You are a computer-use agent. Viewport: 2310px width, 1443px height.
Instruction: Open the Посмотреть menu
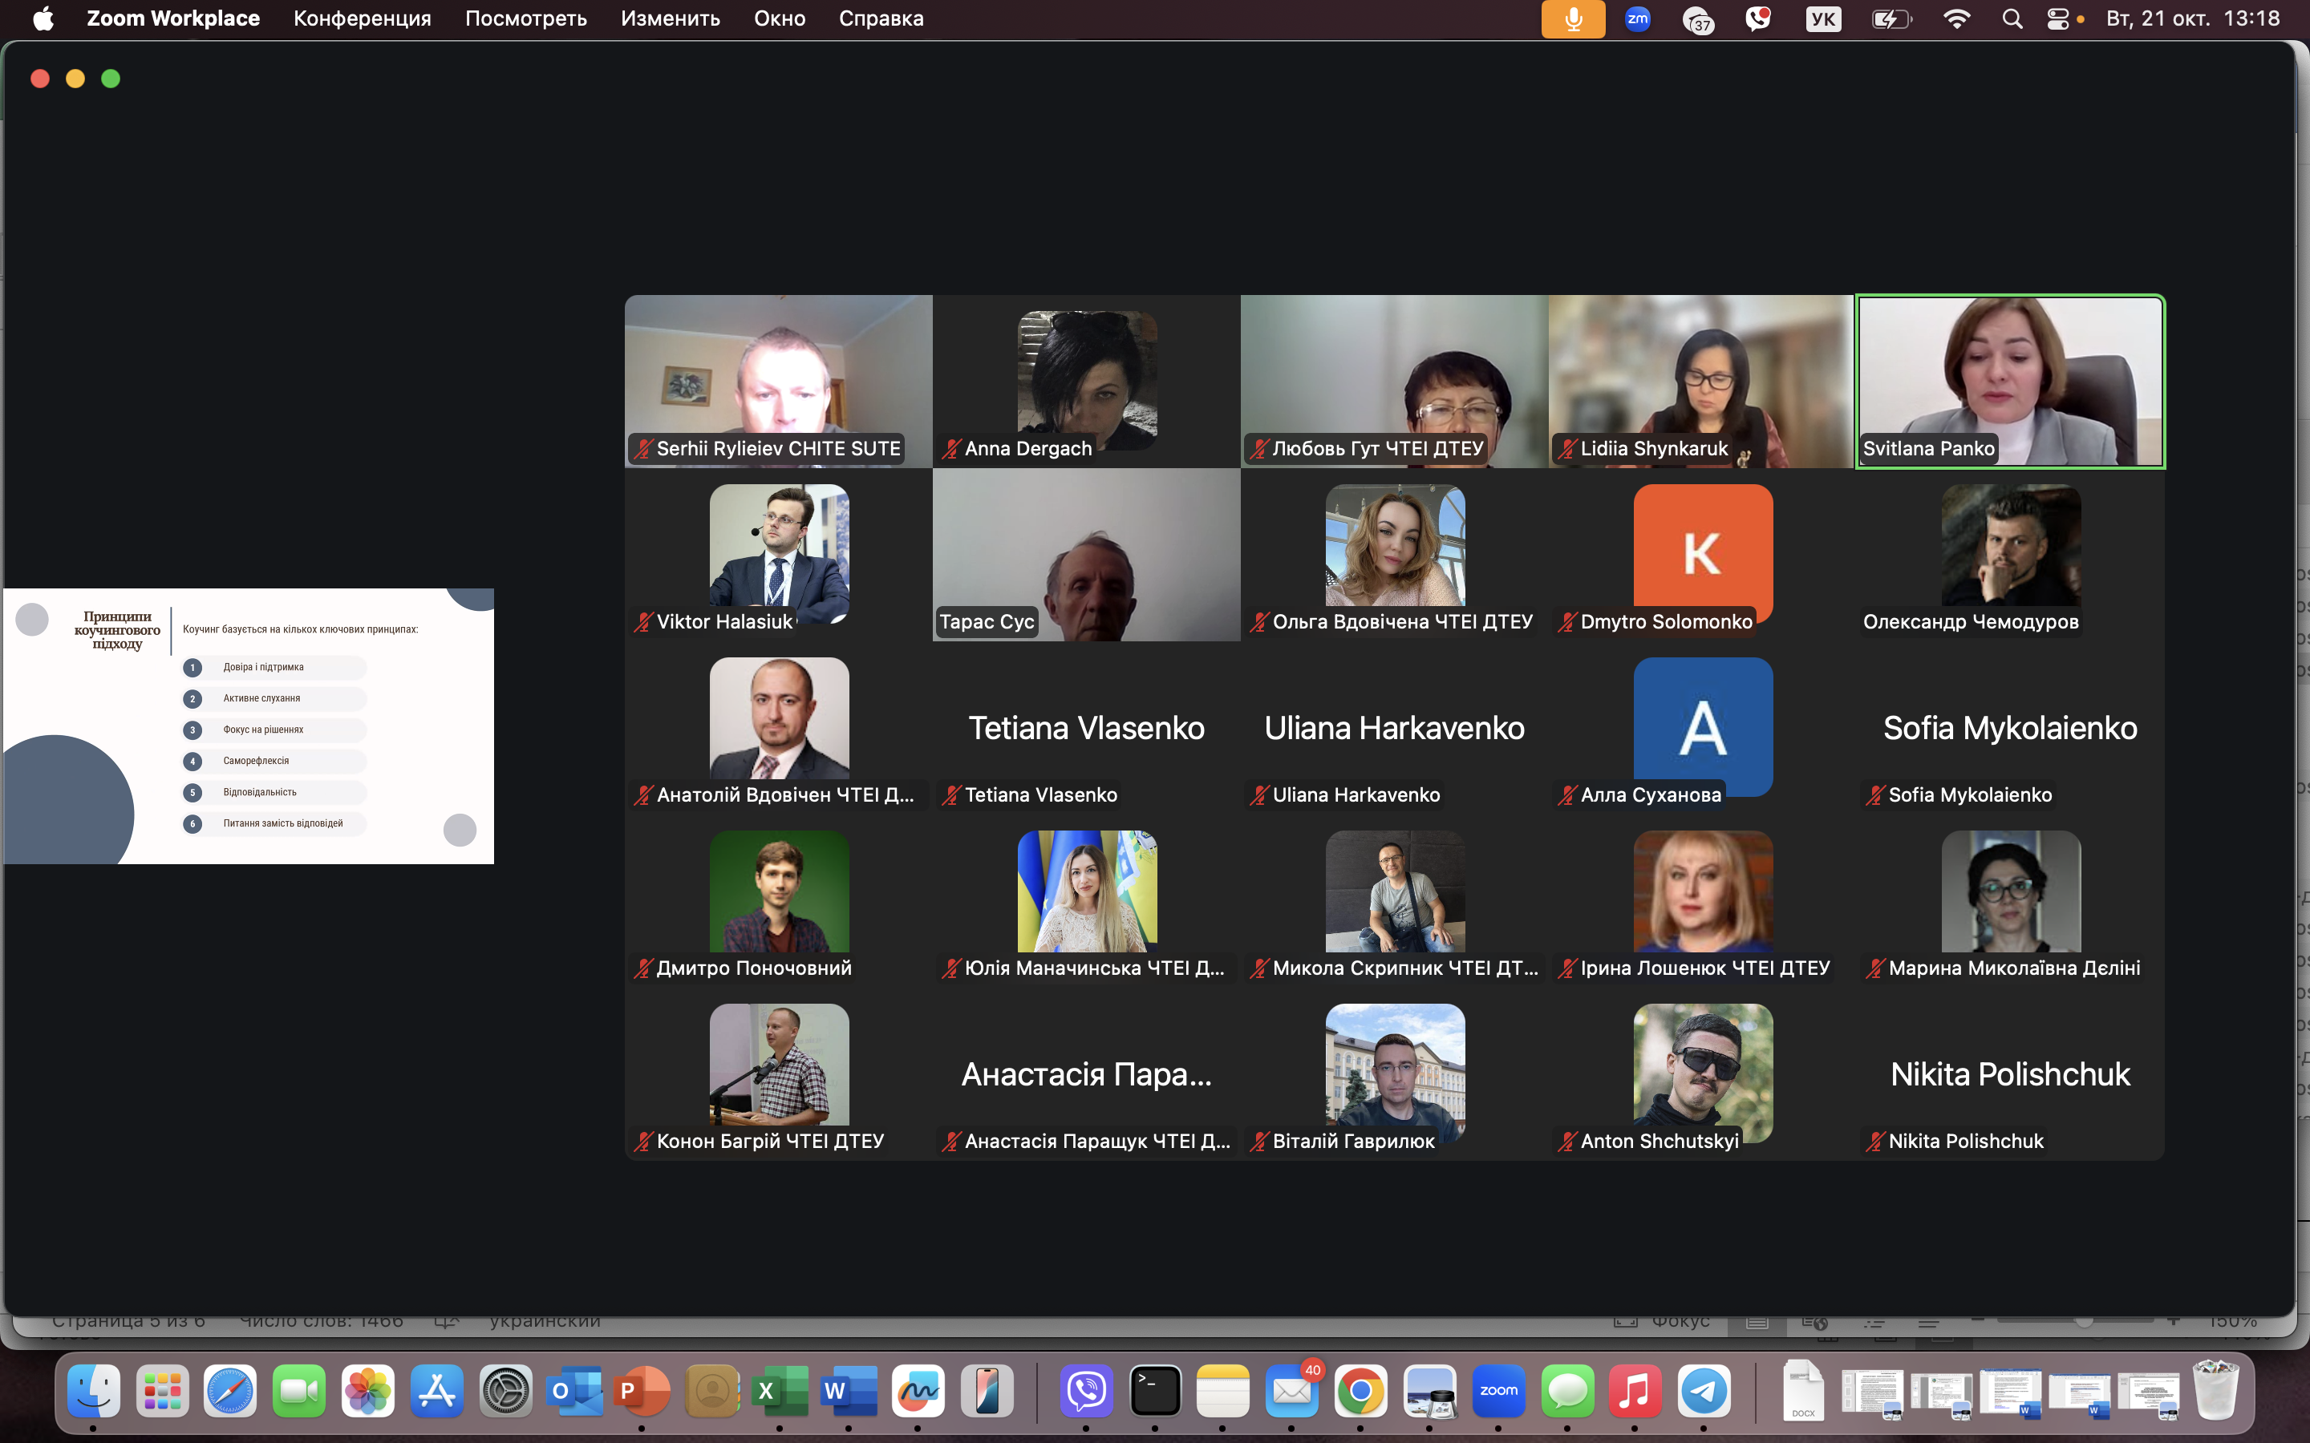tap(525, 19)
